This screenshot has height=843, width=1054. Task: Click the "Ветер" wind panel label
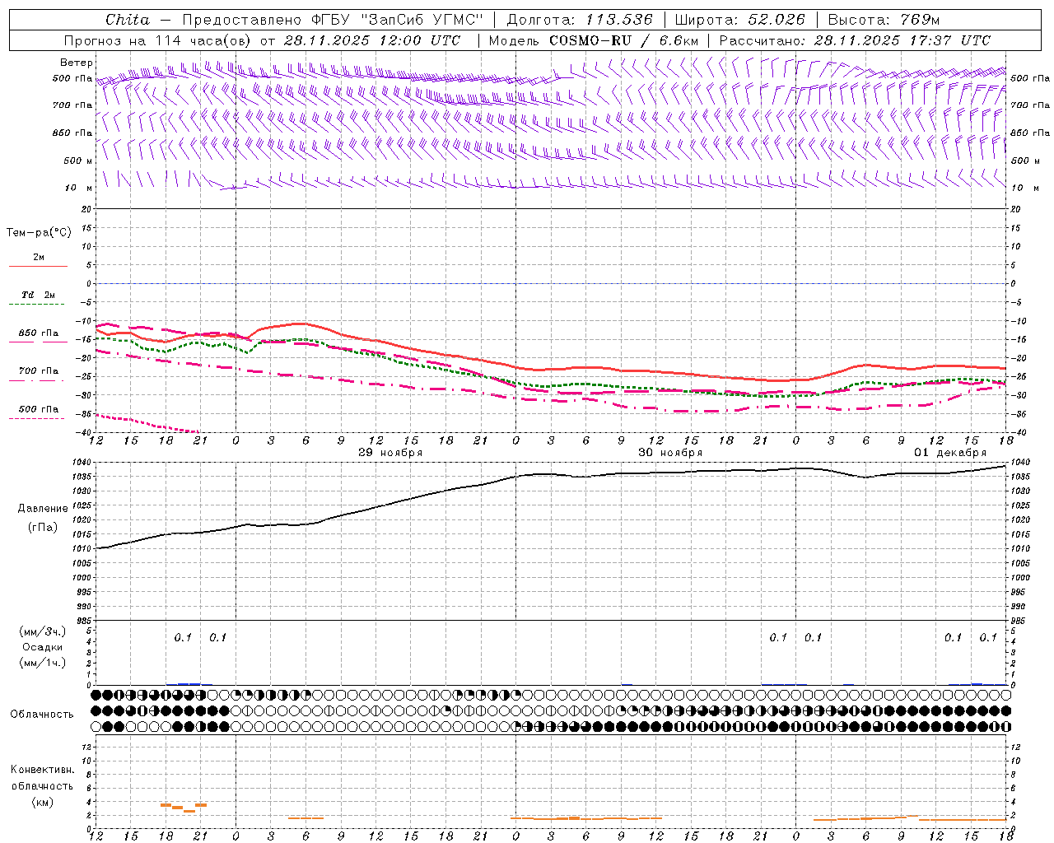[x=77, y=63]
